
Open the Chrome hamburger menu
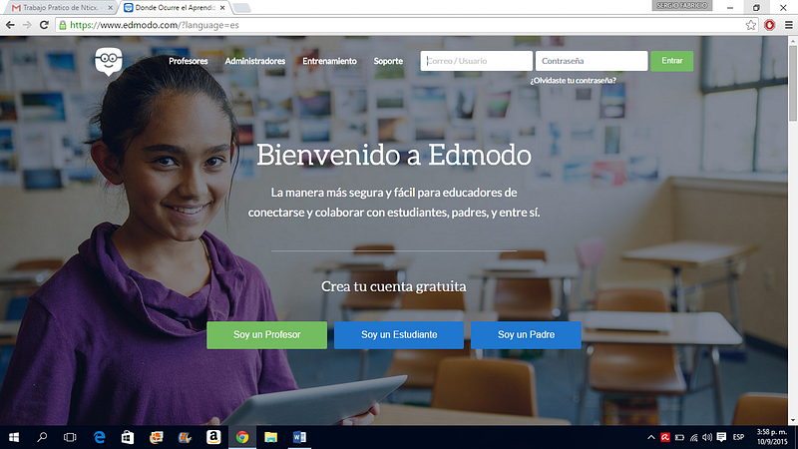coord(788,25)
